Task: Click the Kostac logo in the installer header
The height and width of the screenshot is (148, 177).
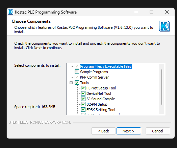Action: [x=164, y=26]
